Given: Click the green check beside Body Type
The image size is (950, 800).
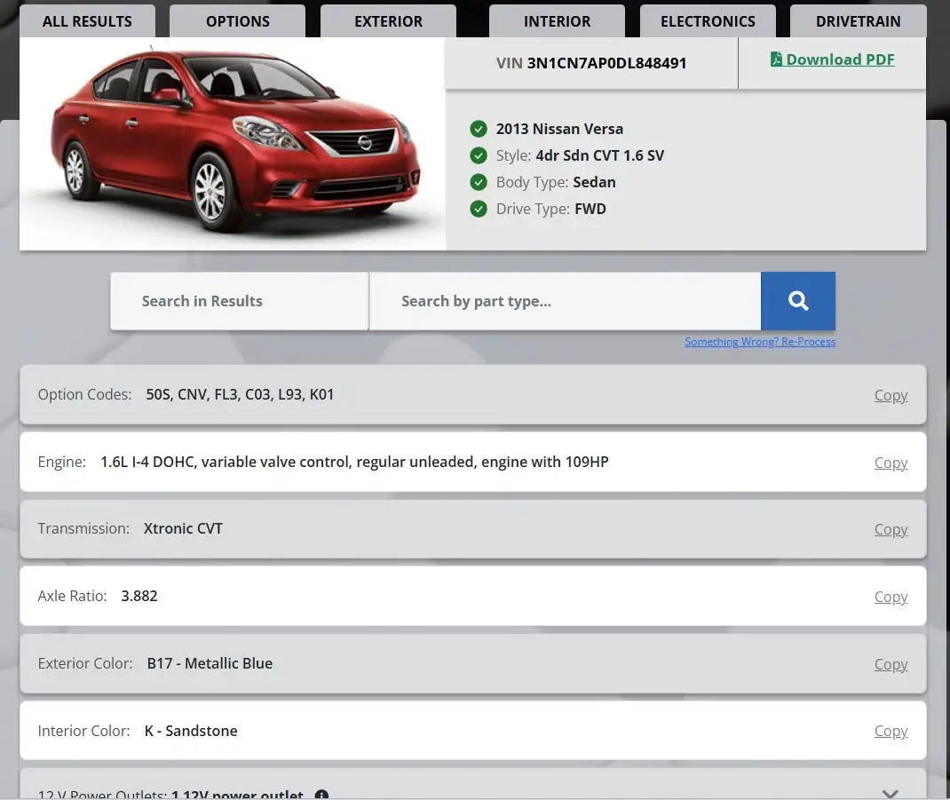Looking at the screenshot, I should [x=479, y=182].
